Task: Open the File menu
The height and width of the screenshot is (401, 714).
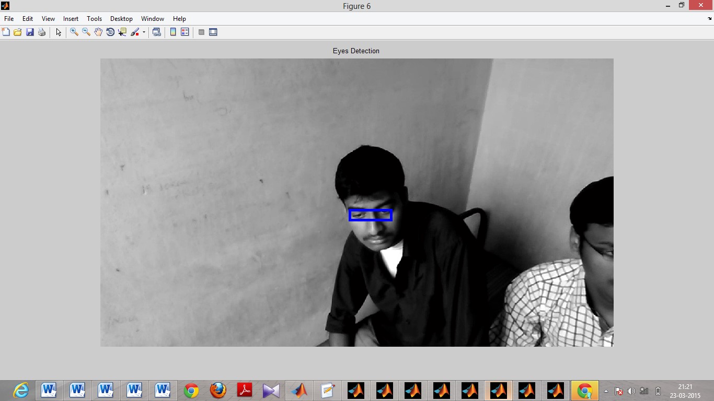Action: (x=9, y=19)
